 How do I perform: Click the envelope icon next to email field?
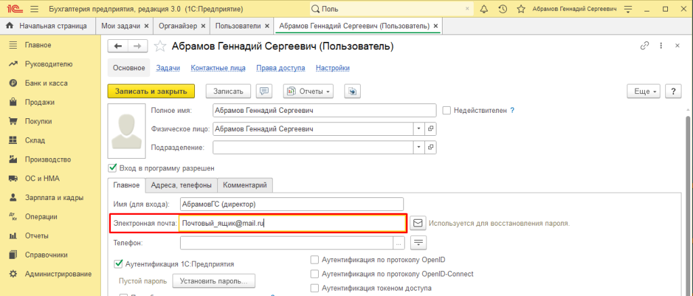[x=418, y=223]
